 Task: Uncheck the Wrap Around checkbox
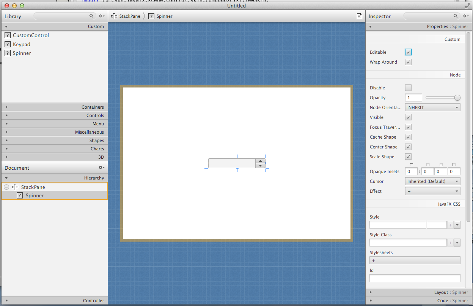click(408, 62)
